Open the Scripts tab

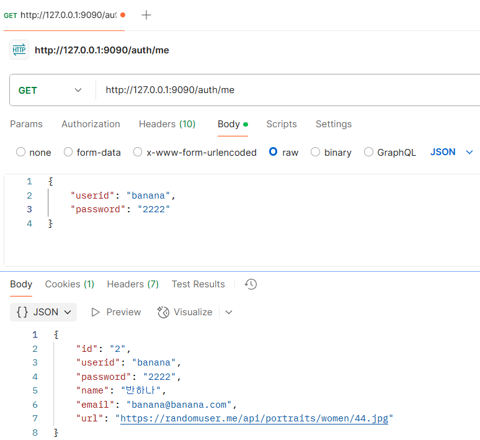pos(282,124)
